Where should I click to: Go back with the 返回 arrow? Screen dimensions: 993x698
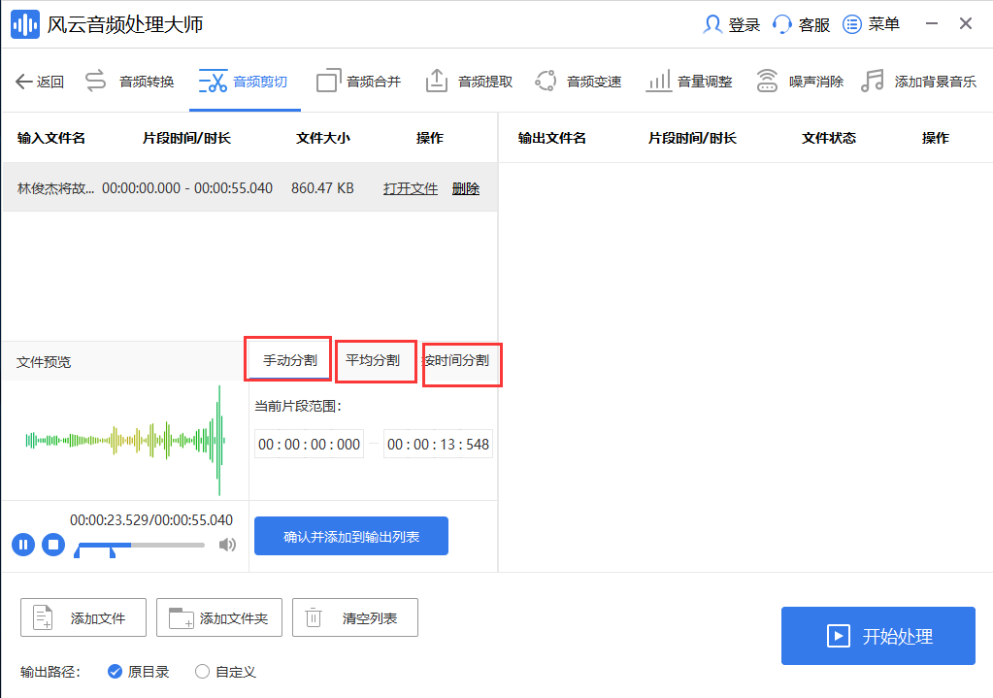click(40, 82)
